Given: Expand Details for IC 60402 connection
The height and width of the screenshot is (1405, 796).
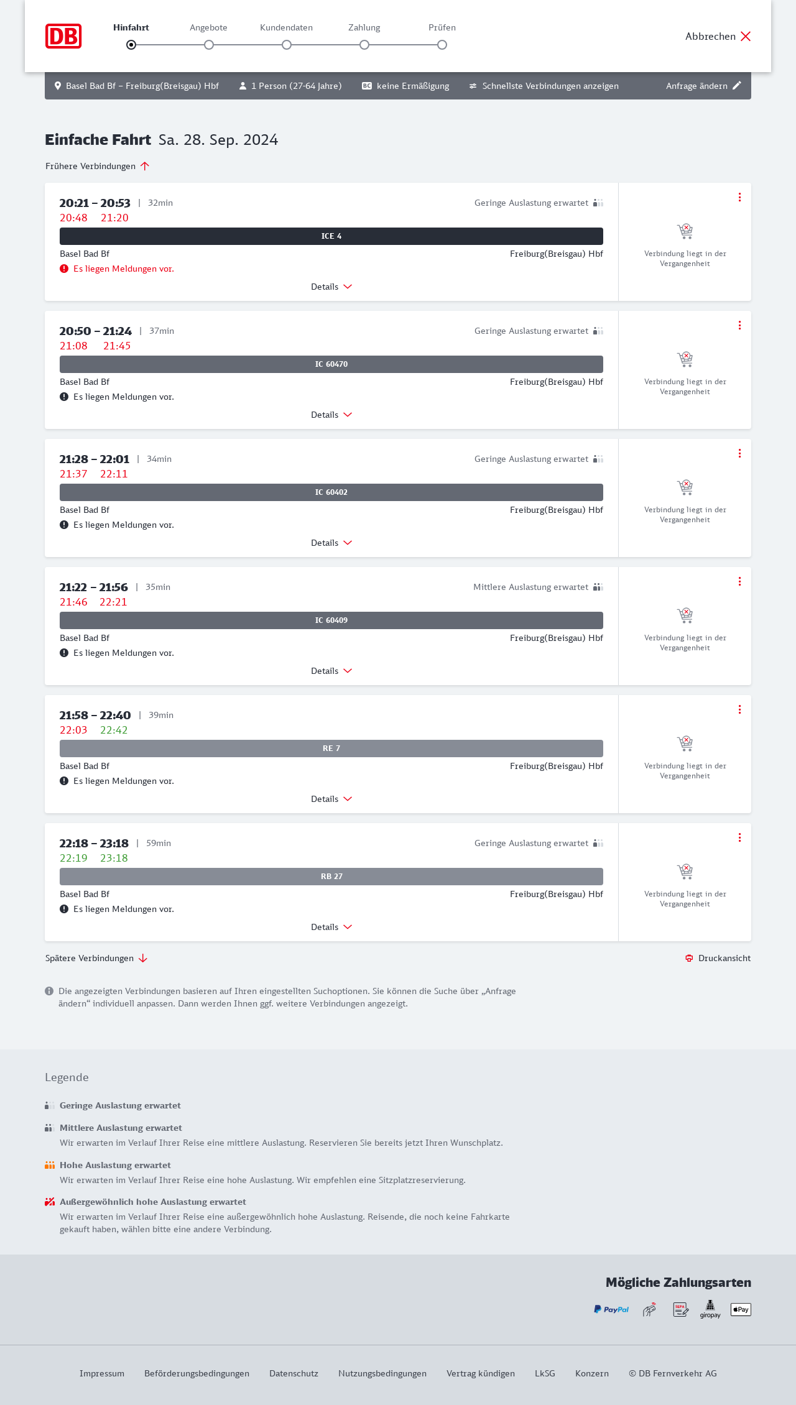Looking at the screenshot, I should (331, 543).
